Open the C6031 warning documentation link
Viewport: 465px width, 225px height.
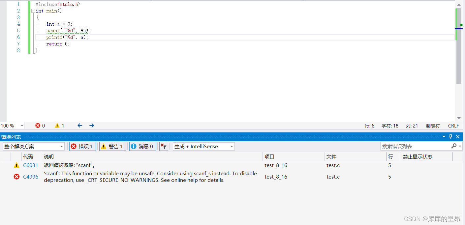coord(30,165)
